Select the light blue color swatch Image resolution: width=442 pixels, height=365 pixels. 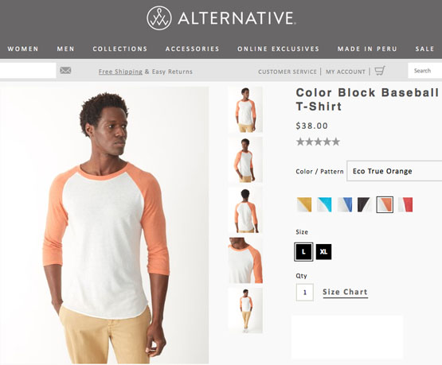(x=324, y=204)
